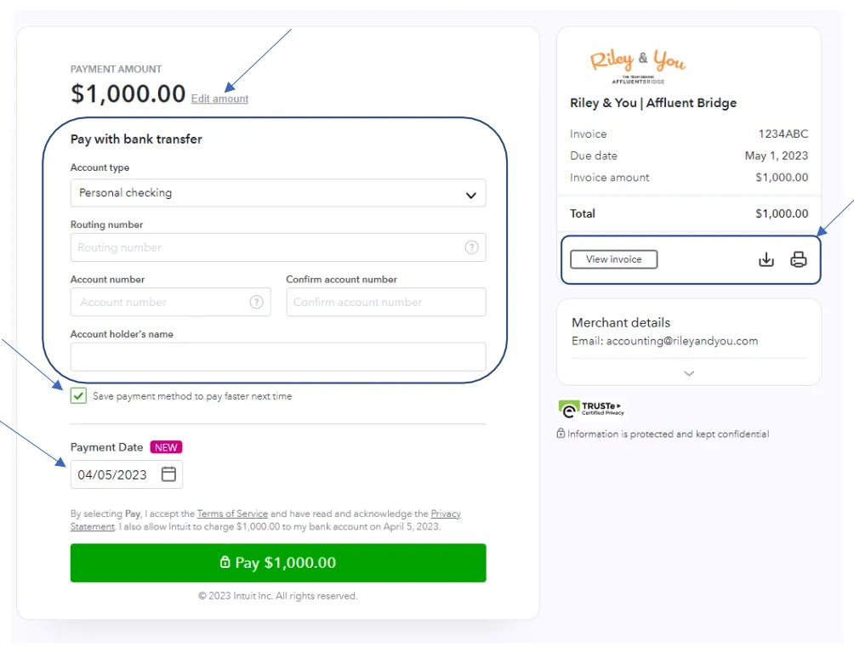The height and width of the screenshot is (658, 854).
Task: Open the Terms of Service link
Action: coord(232,513)
